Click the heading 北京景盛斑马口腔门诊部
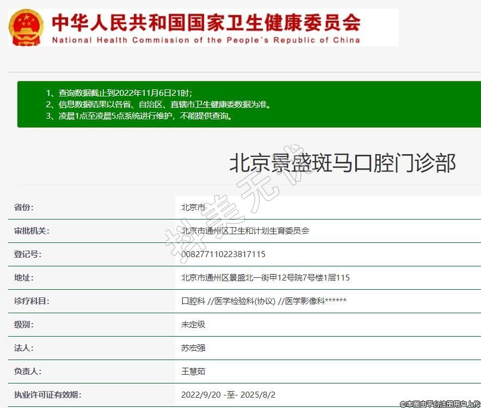The image size is (481, 408). (x=342, y=163)
